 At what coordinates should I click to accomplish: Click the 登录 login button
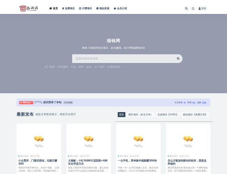(202, 8)
